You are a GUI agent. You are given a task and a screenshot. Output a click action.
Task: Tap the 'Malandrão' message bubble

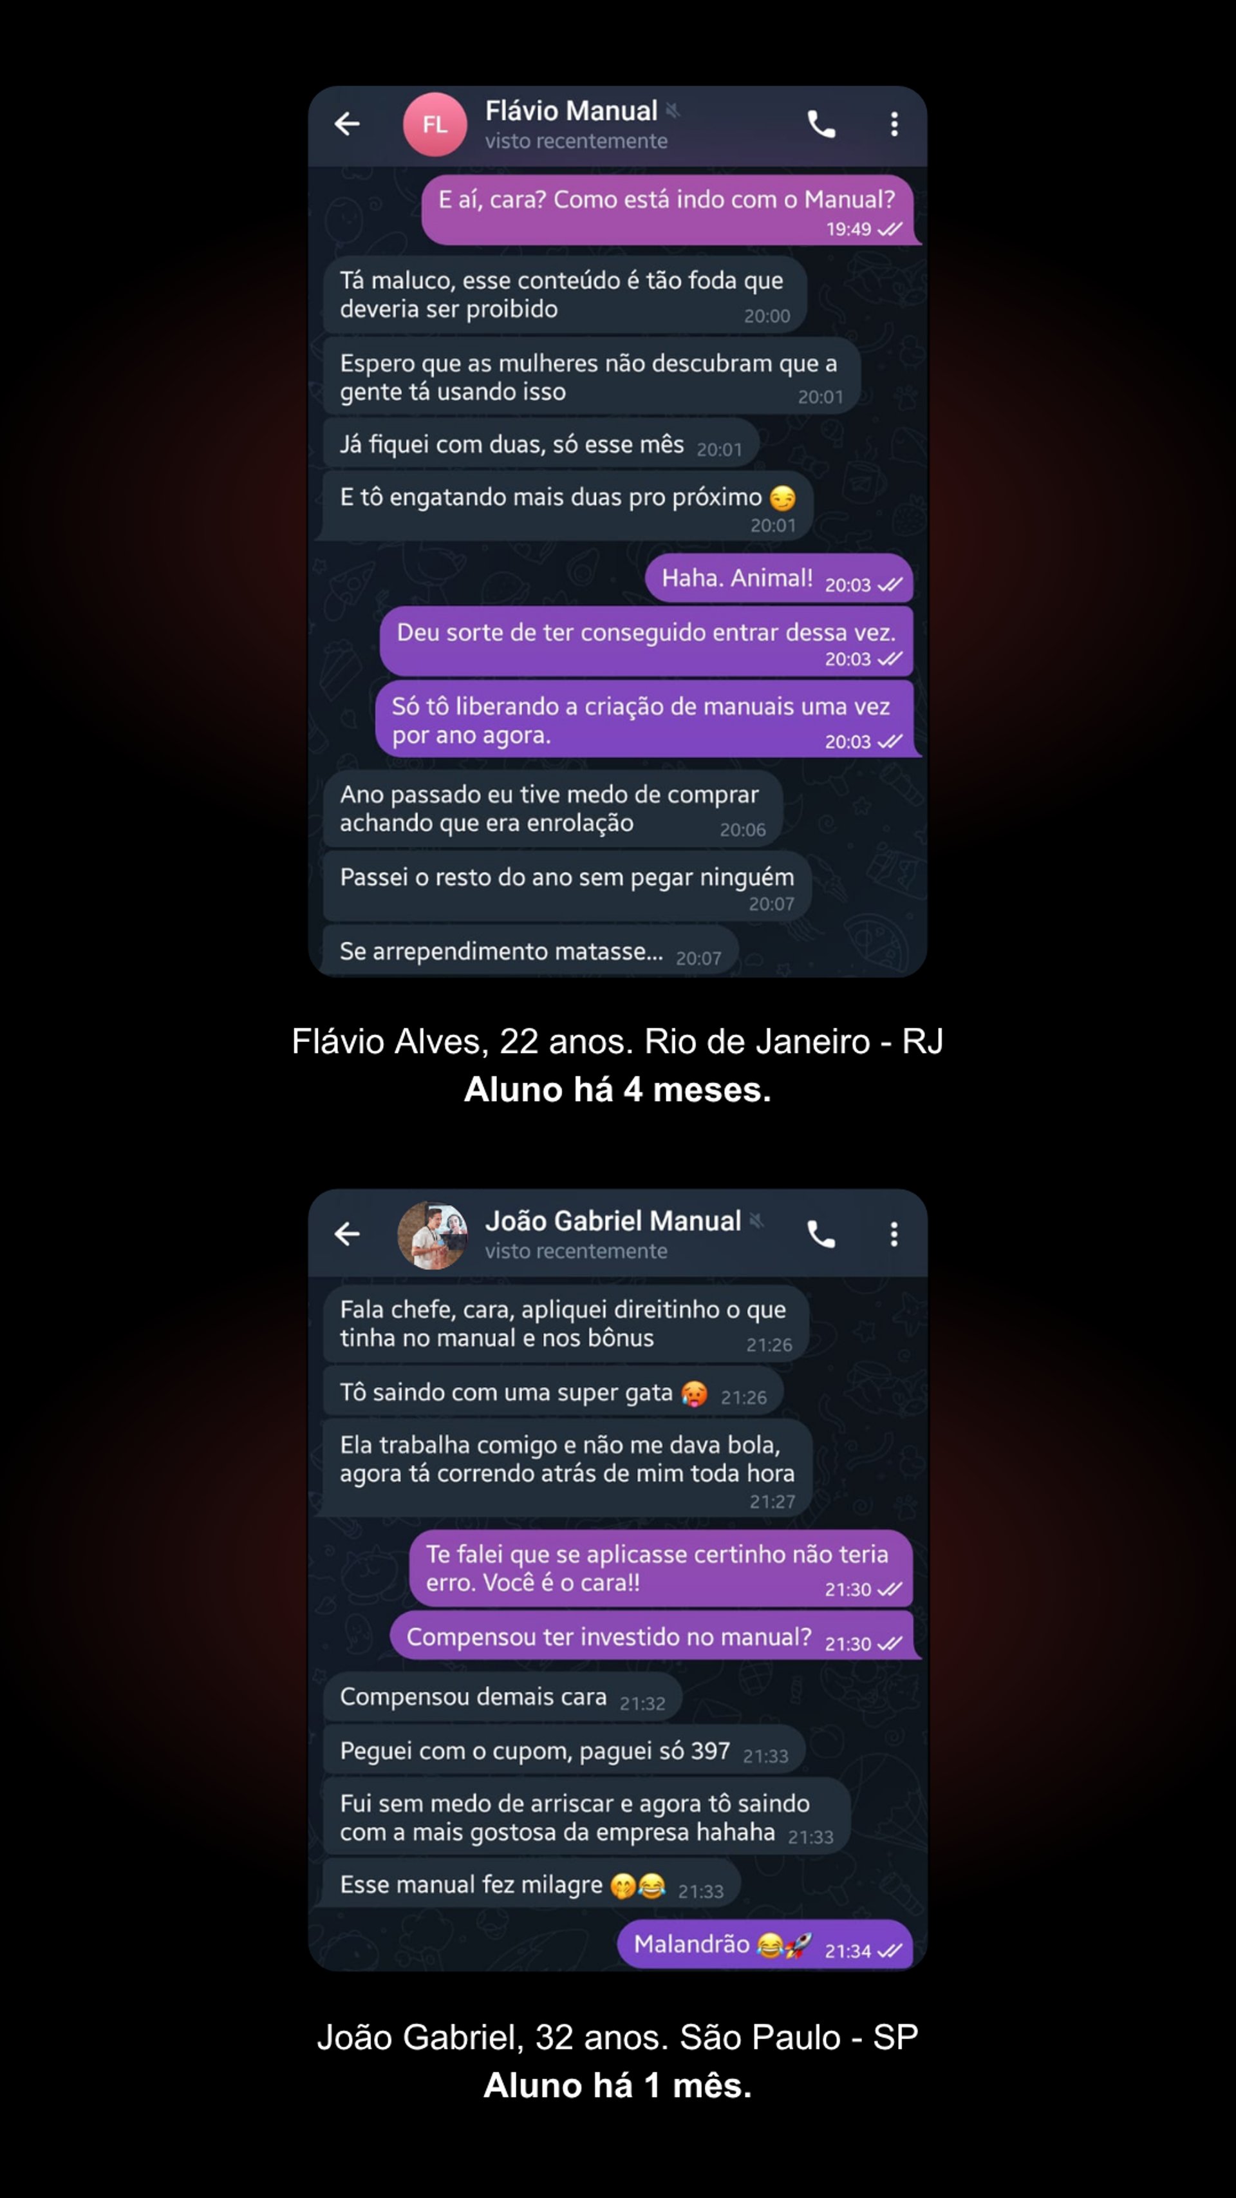765,1944
